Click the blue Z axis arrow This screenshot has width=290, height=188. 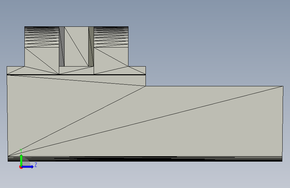click(x=27, y=167)
